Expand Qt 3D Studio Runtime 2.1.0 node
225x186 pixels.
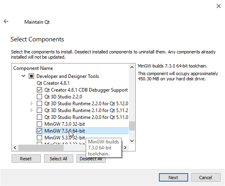coord(31,110)
